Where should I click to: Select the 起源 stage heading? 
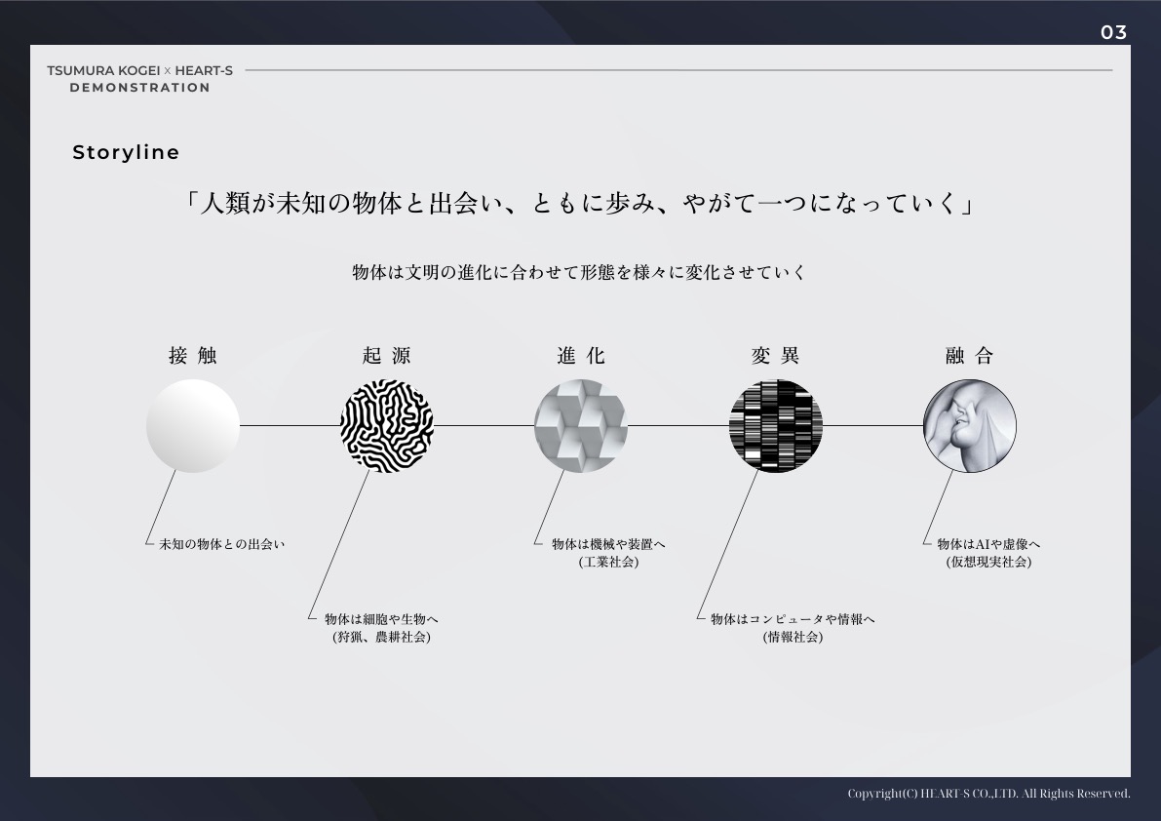[x=387, y=356]
